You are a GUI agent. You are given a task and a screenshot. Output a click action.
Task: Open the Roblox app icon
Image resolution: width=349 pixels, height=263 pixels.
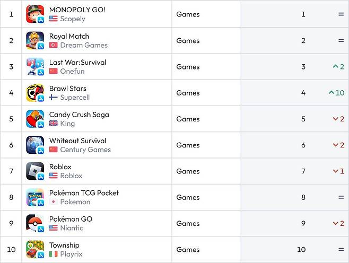(35, 171)
